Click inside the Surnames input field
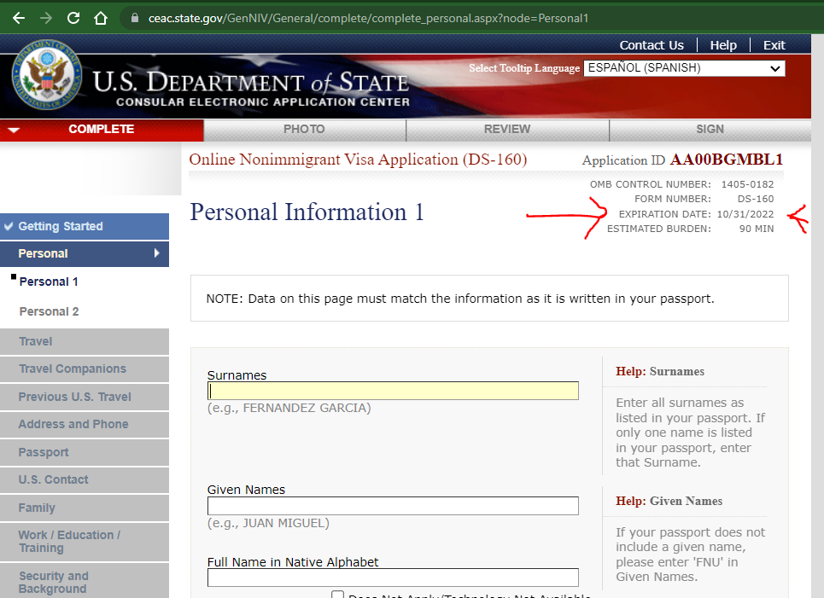The image size is (824, 598). (393, 391)
